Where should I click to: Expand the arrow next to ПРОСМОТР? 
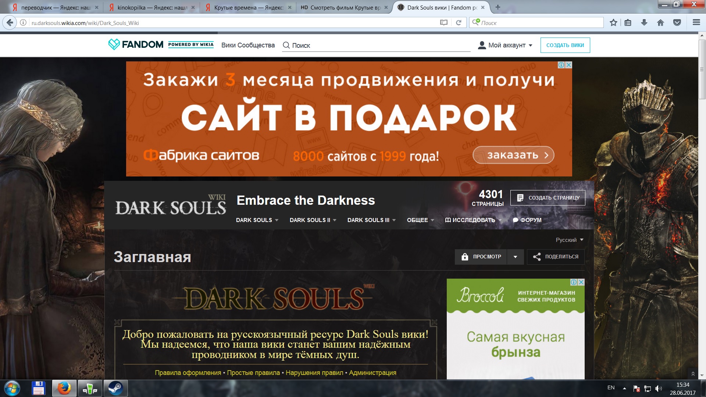coord(516,257)
